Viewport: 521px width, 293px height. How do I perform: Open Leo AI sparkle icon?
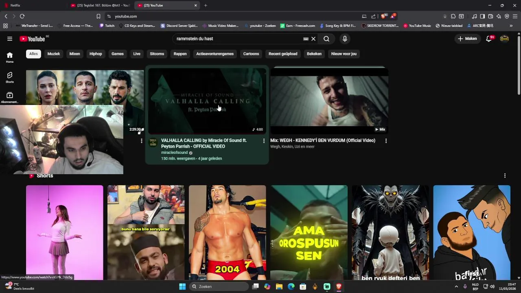pyautogui.click(x=499, y=16)
